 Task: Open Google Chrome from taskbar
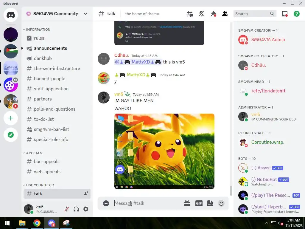tap(37, 223)
